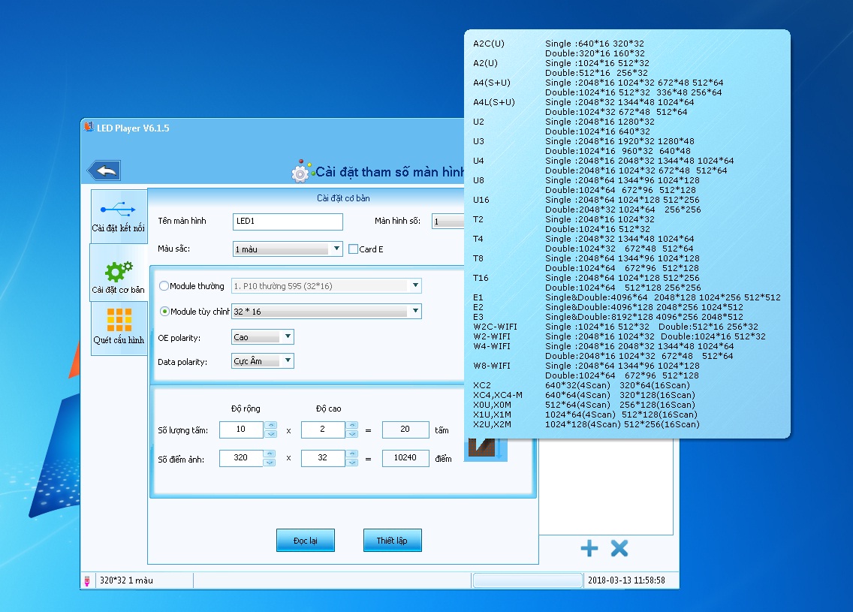Select the Module tùy chỉnh radio button
The height and width of the screenshot is (612, 853).
[x=164, y=312]
